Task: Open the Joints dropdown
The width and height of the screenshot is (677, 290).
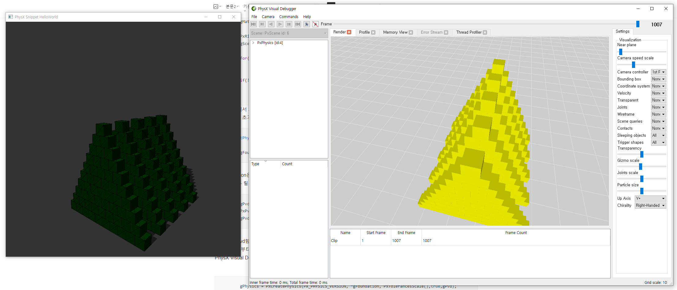Action: [x=658, y=107]
